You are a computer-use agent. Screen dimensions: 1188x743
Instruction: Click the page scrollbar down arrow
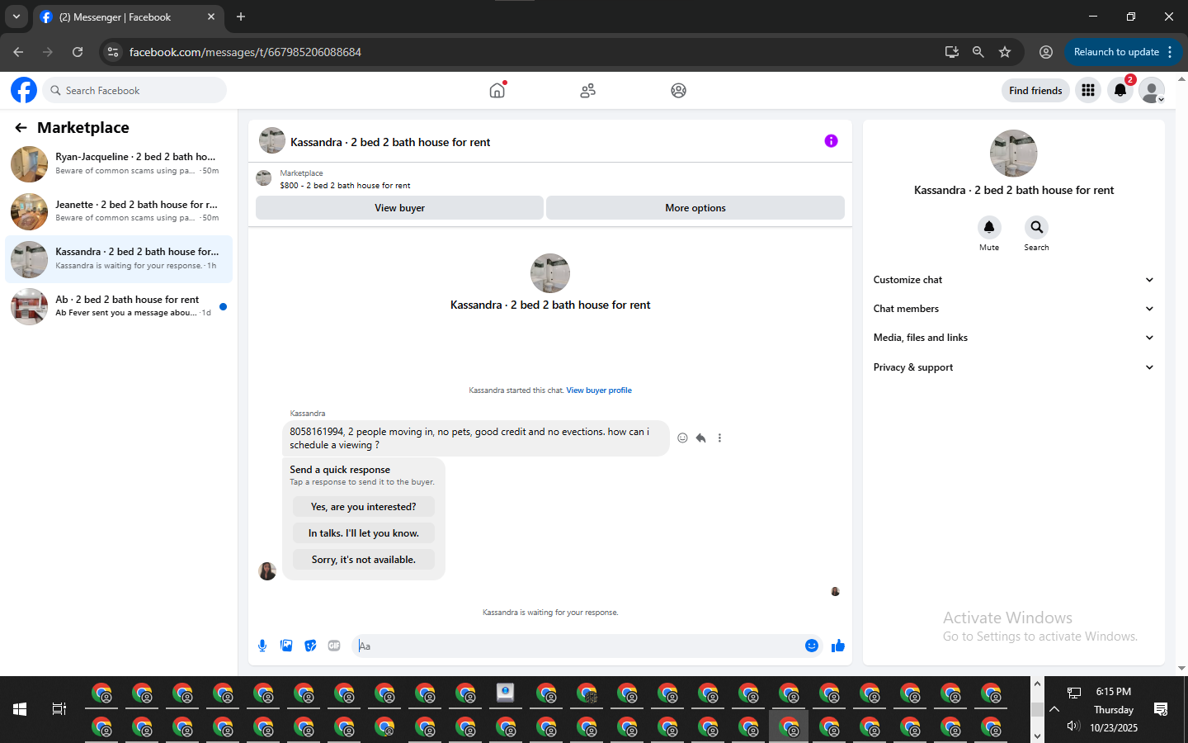[1181, 669]
